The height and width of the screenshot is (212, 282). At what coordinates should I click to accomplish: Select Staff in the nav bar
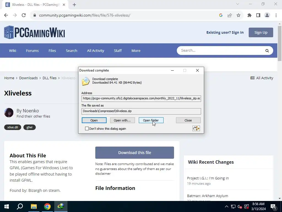tap(118, 51)
